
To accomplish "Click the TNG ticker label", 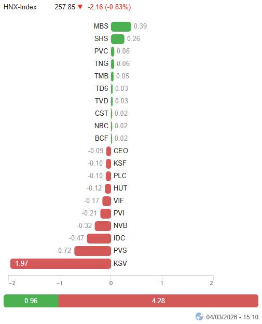I will point(101,63).
